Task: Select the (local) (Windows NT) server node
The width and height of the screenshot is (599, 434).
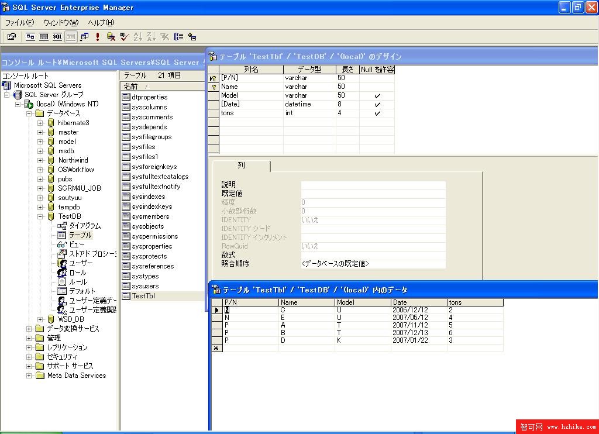Action: point(67,104)
